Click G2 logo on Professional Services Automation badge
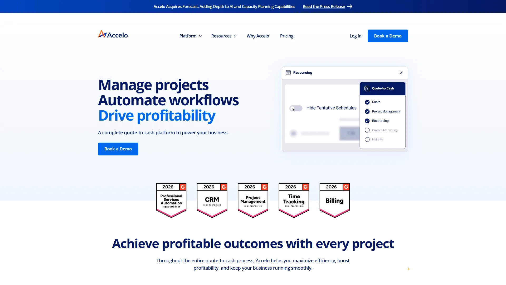The height and width of the screenshot is (285, 506). coord(183,187)
